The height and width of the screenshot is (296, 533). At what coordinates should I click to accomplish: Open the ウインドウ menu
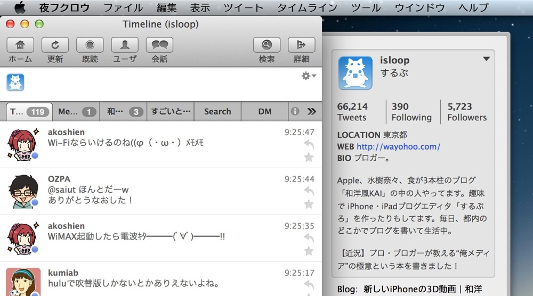[419, 7]
